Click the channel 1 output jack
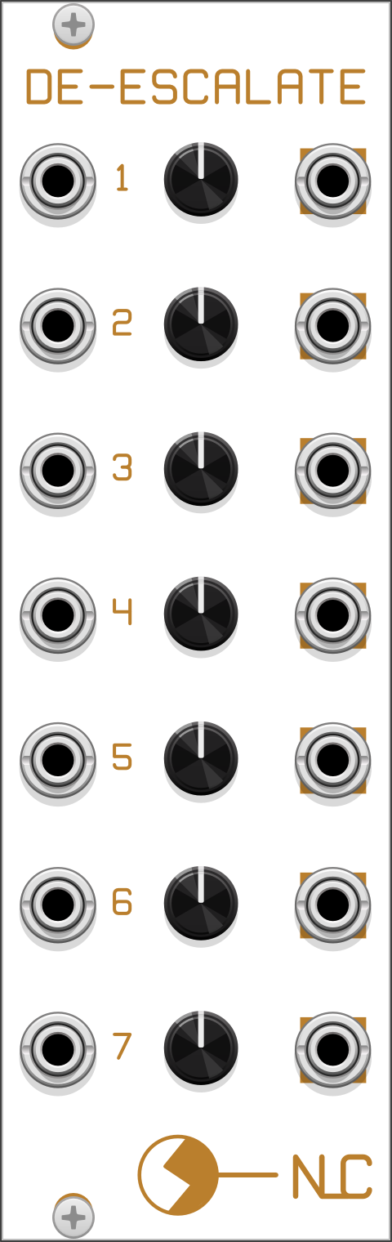Image resolution: width=392 pixels, height=1242 pixels. click(332, 180)
